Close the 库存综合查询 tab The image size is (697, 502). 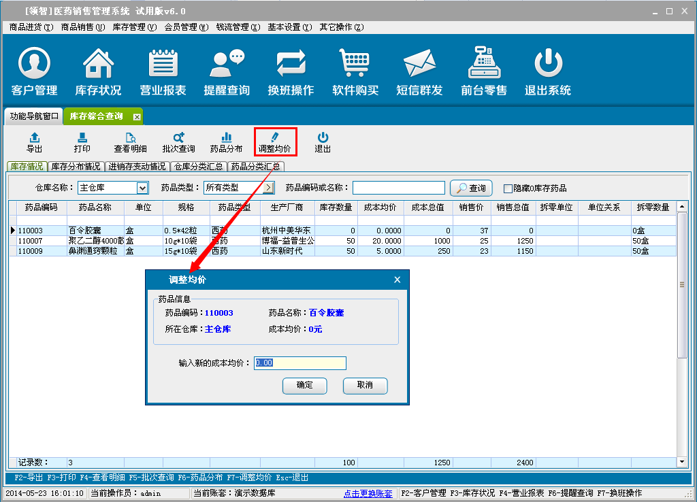137,116
